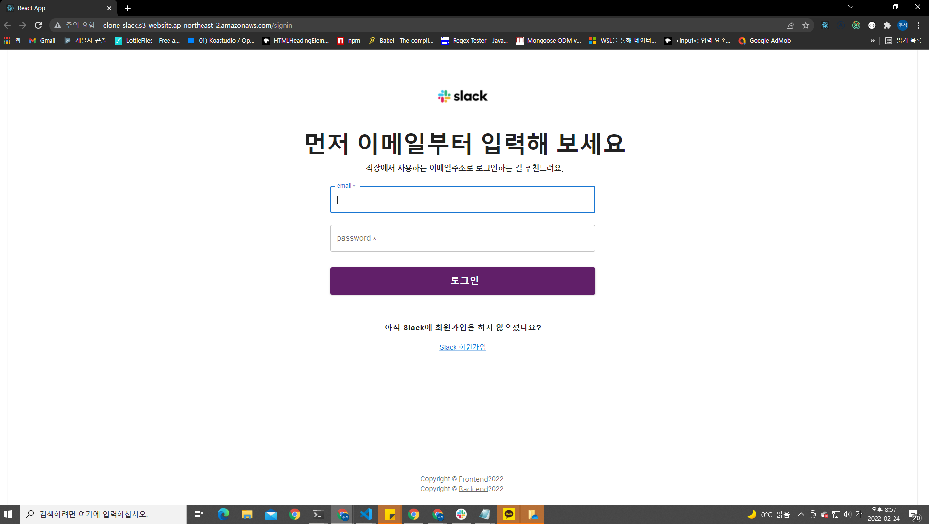
Task: Open the Extensions puzzle-piece menu
Action: [887, 25]
